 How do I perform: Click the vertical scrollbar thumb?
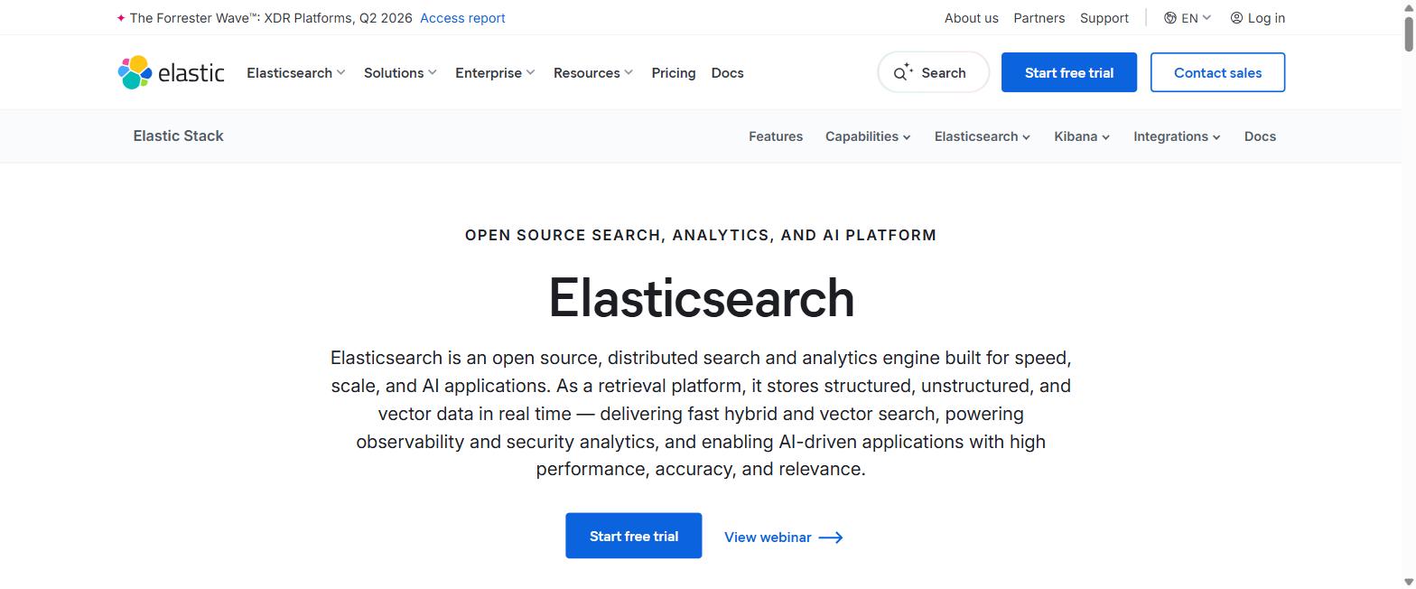1409,33
